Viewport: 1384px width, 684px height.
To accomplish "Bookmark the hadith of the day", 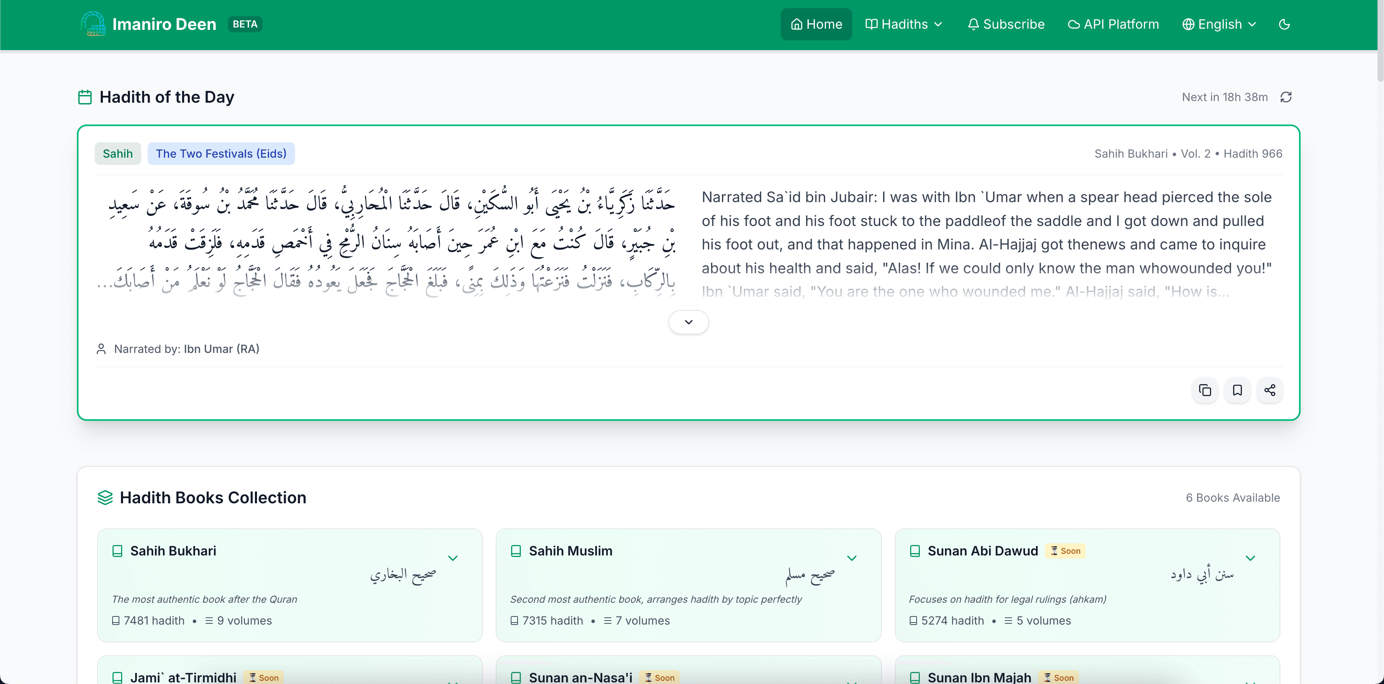I will 1238,391.
